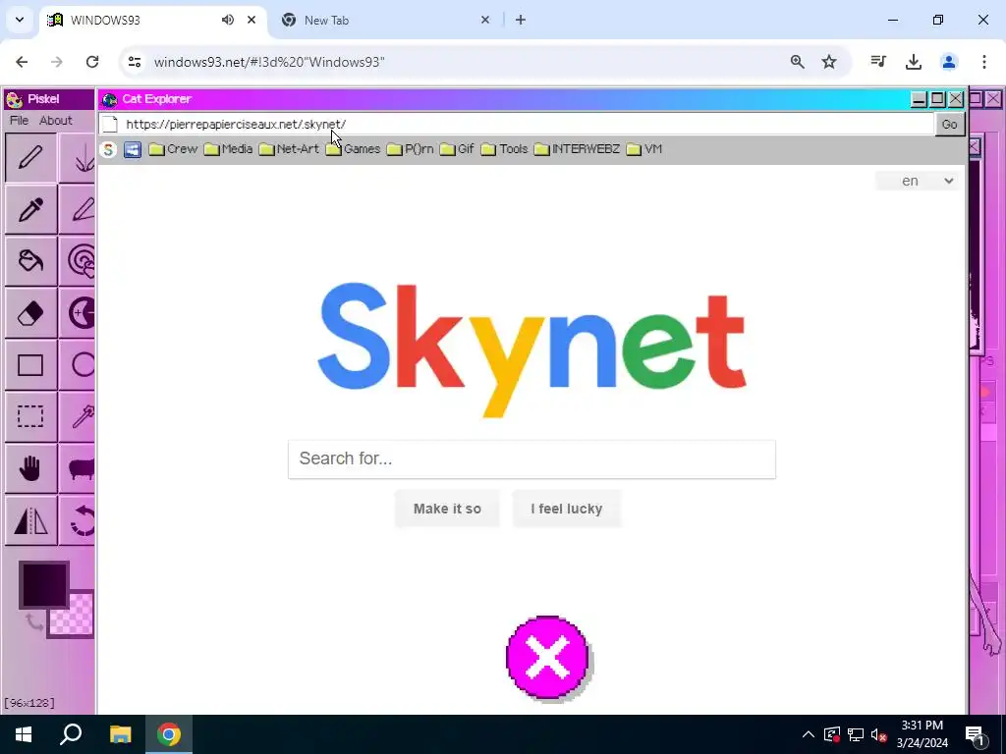Click the blue bookmark icon beside S
The height and width of the screenshot is (754, 1006).
click(133, 149)
